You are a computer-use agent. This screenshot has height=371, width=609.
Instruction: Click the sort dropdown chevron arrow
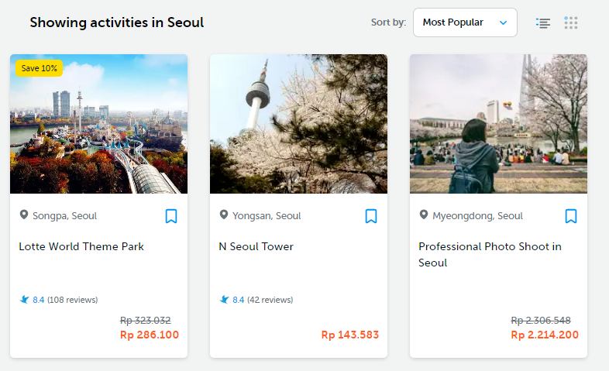pyautogui.click(x=504, y=22)
